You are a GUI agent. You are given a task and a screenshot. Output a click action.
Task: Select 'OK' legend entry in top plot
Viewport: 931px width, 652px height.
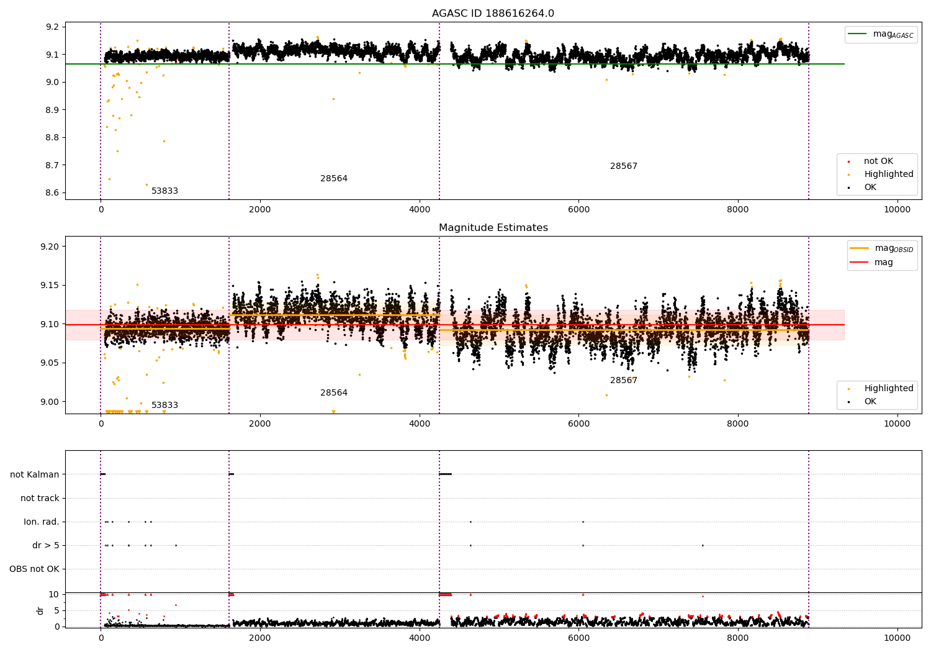(x=870, y=188)
